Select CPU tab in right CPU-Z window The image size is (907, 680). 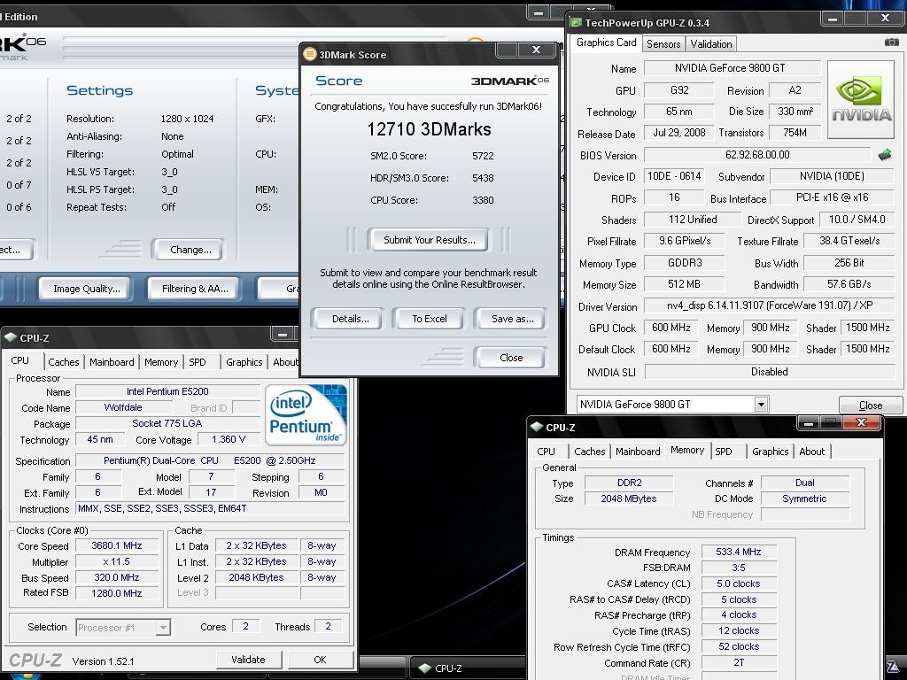[546, 452]
